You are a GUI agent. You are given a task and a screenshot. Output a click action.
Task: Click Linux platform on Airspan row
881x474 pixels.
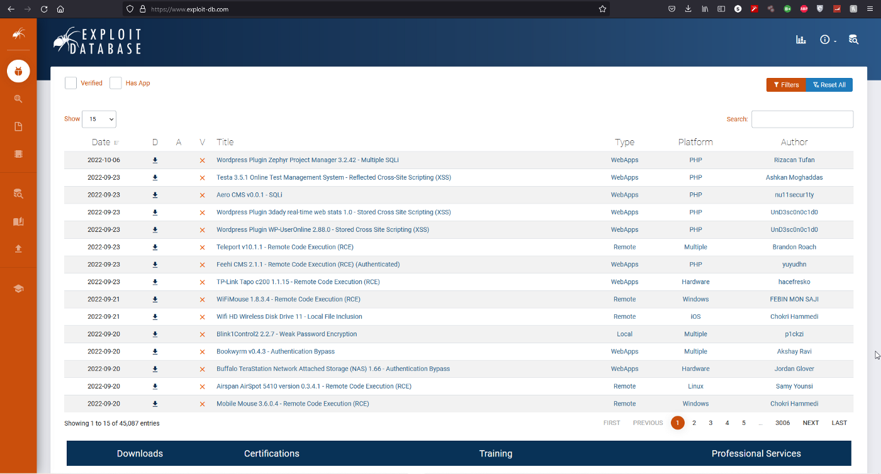click(695, 387)
